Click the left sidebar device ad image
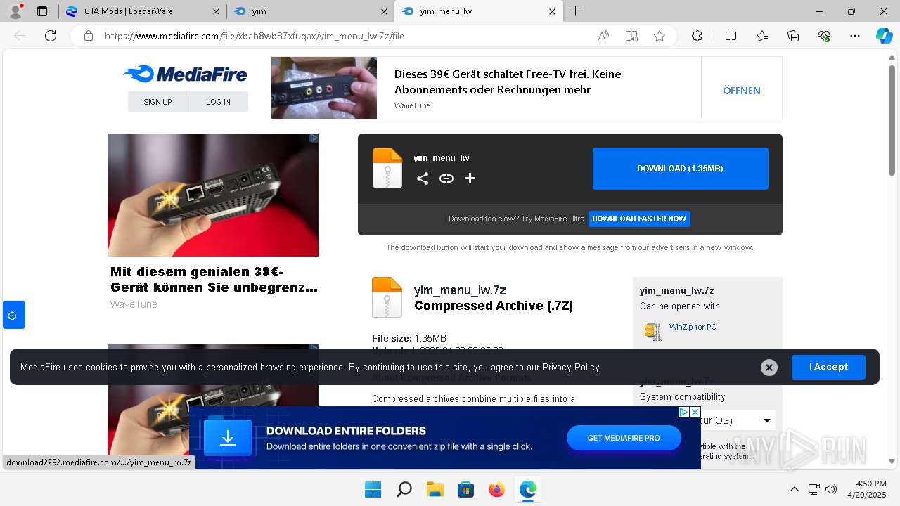 tap(213, 195)
